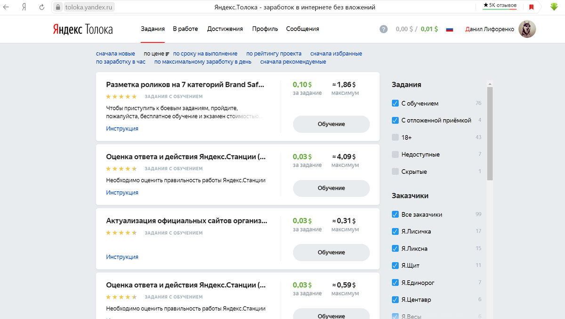565x319 pixels.
Task: Click maximum ≈4,09 $ value
Action: click(345, 156)
